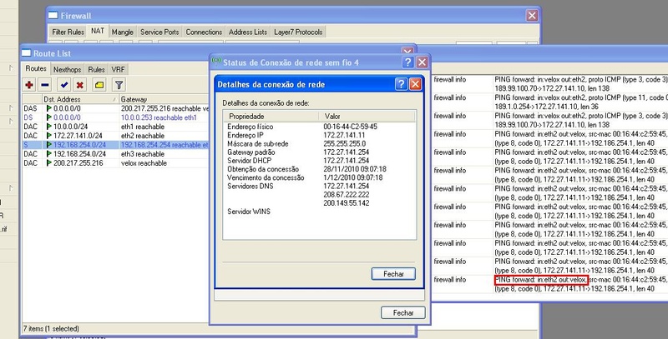
Task: Remove the selected route with the minus icon
Action: (45, 85)
